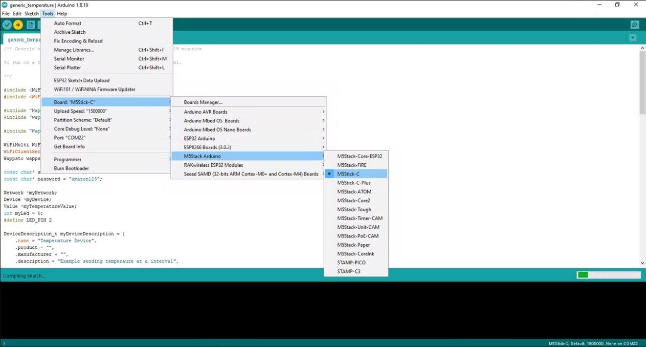This screenshot has width=646, height=347.
Task: Click the editor vertical scrollbar thumb
Action: click(642, 83)
